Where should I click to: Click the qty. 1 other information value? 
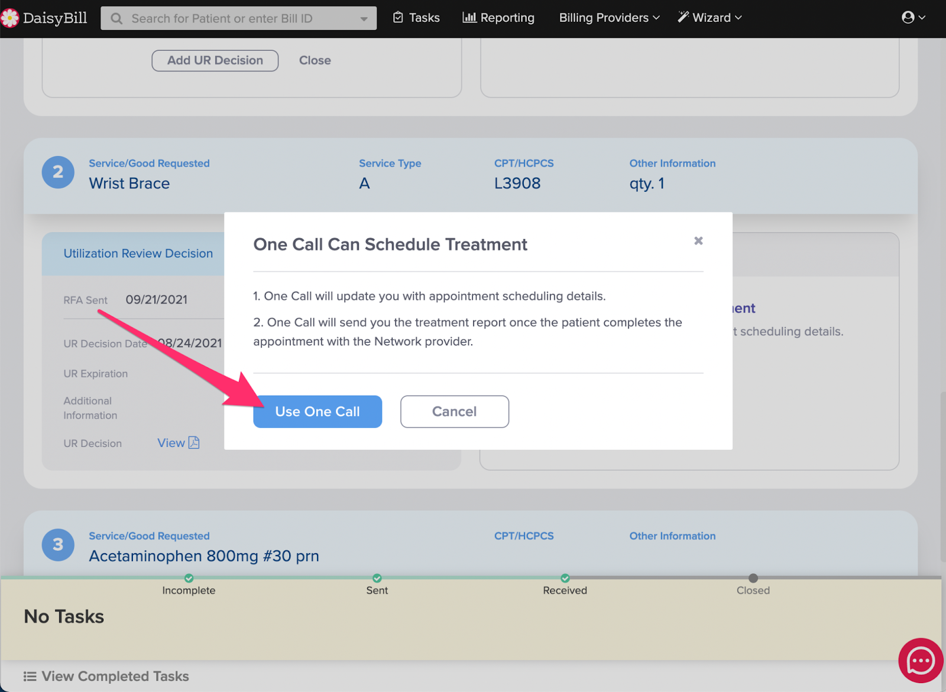(647, 184)
